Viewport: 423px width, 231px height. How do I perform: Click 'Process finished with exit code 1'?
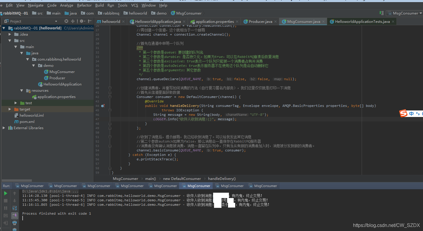tap(57, 213)
